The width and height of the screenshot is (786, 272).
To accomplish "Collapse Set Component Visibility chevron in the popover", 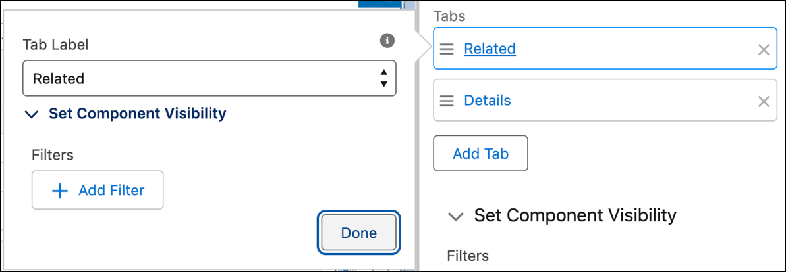I will [32, 114].
